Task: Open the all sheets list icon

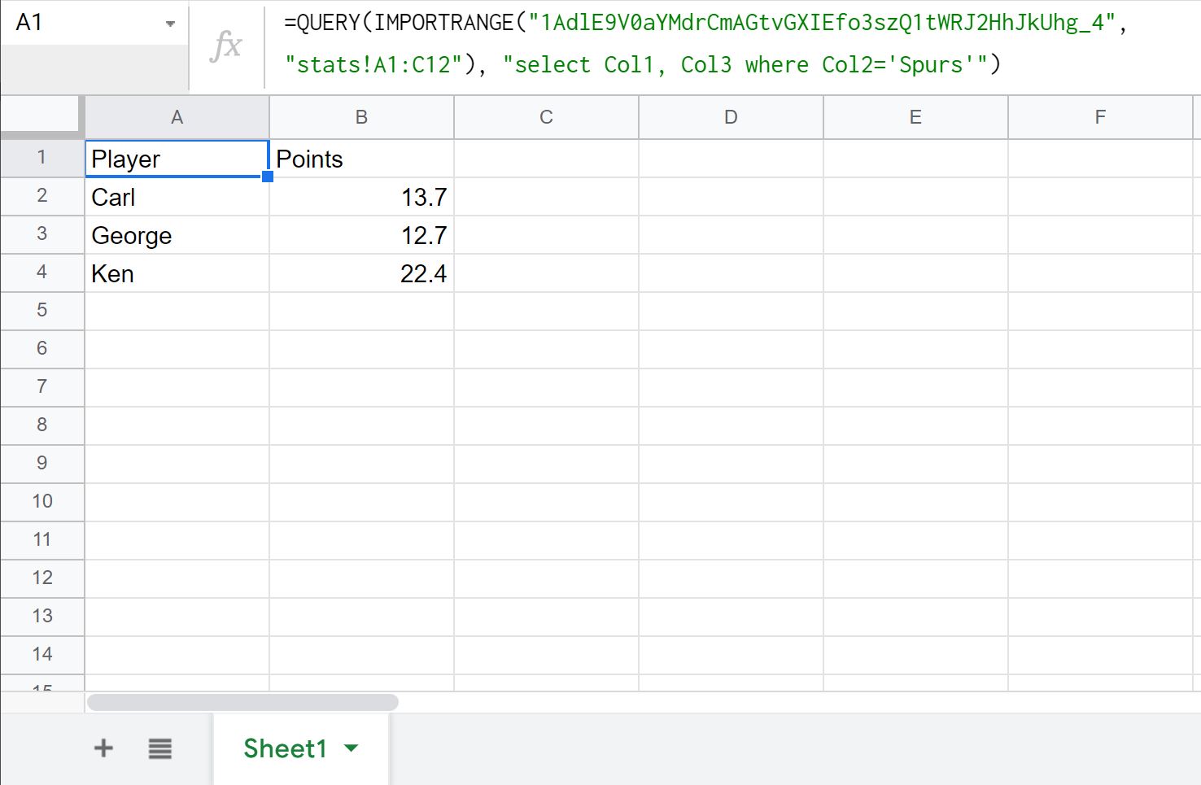Action: (x=160, y=748)
